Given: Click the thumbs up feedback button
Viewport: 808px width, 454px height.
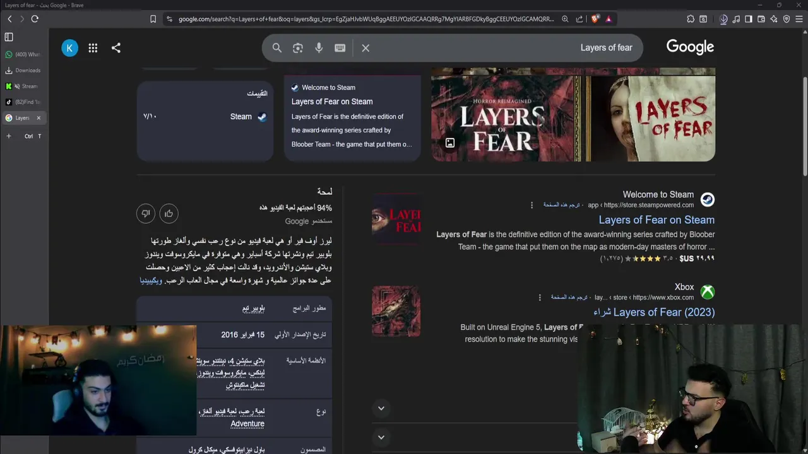Looking at the screenshot, I should tap(169, 214).
